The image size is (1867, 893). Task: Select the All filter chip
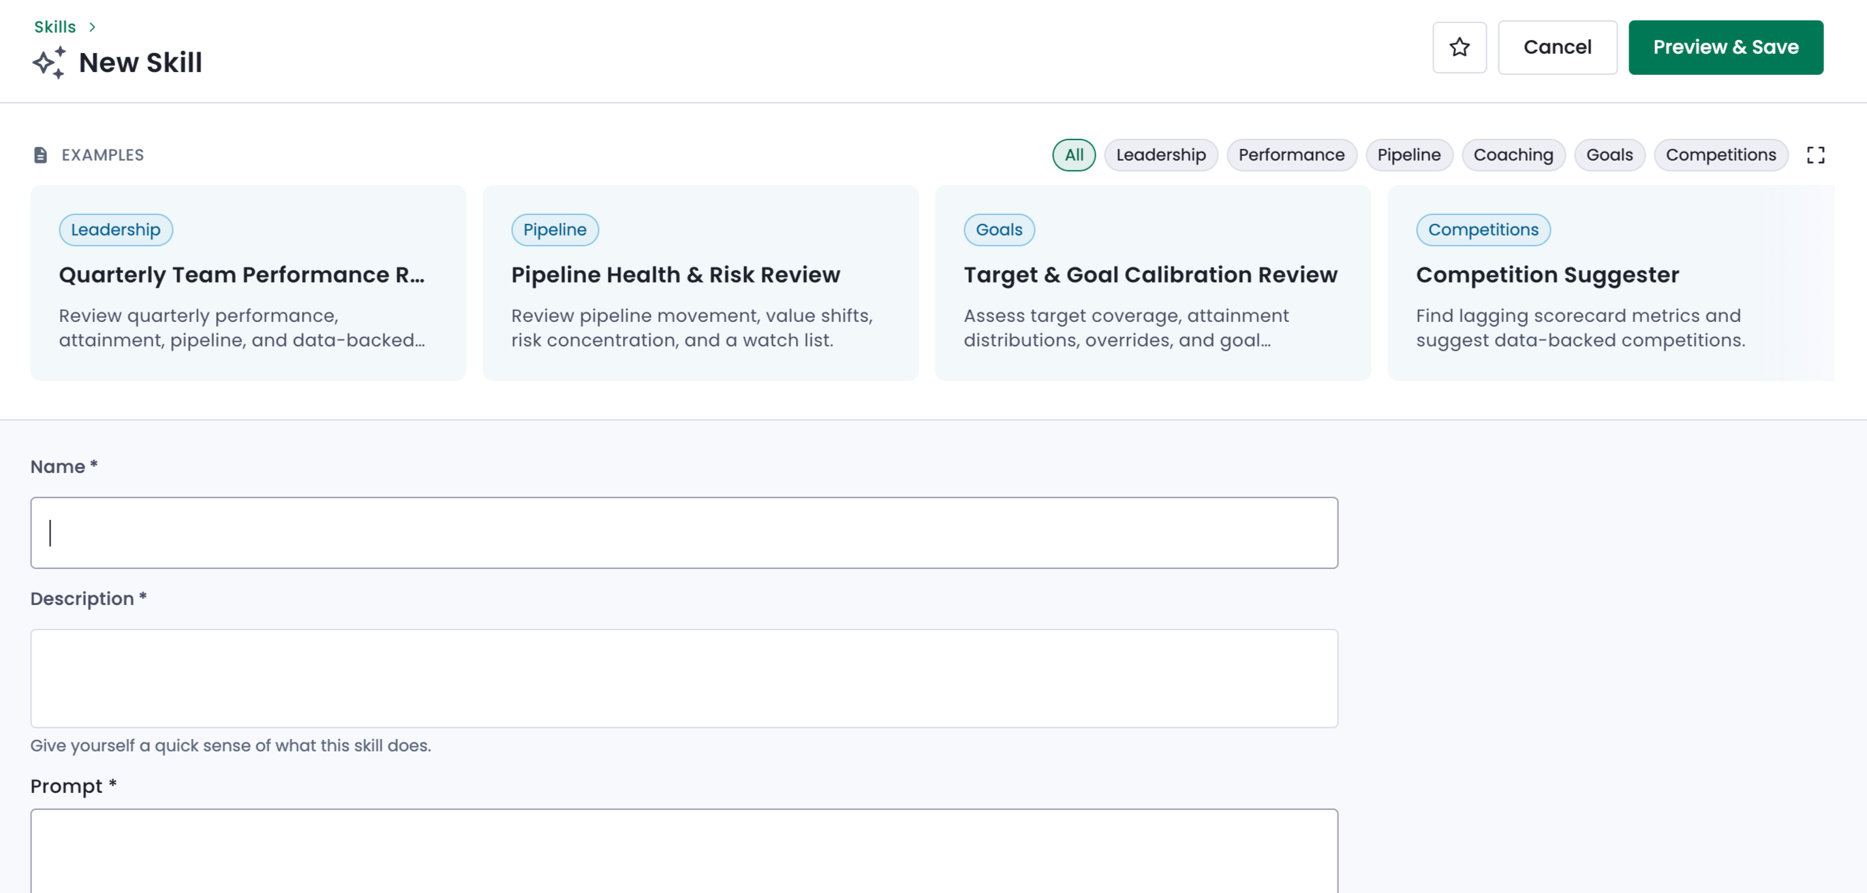pyautogui.click(x=1073, y=155)
